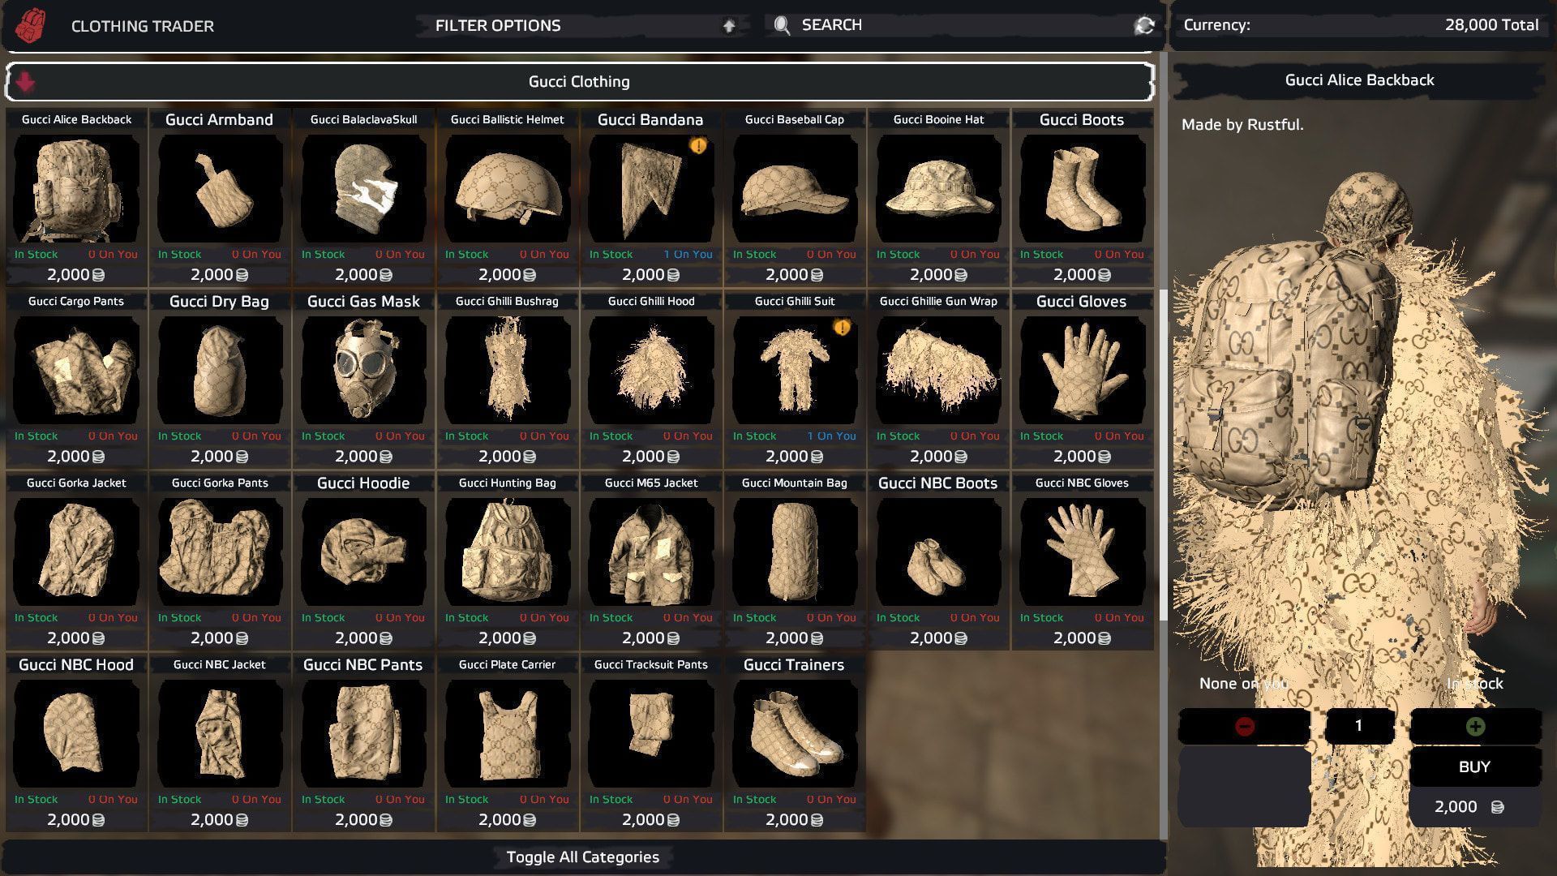Collapse the Gucci Clothing category arrow

point(25,82)
